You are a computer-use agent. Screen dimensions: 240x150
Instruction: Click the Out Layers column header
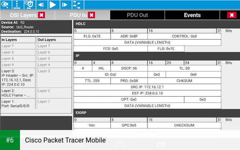(x=54, y=40)
